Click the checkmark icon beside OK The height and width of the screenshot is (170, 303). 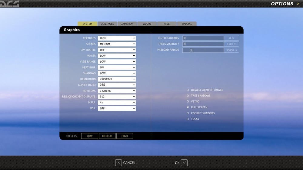click(x=184, y=163)
